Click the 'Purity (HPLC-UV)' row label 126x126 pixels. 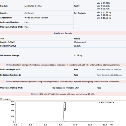[8, 46]
